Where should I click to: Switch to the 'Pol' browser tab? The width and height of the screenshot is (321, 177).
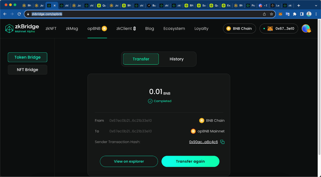(x=251, y=5)
